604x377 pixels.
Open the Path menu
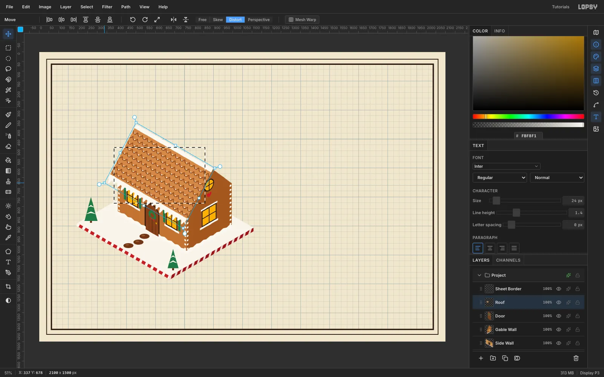126,7
